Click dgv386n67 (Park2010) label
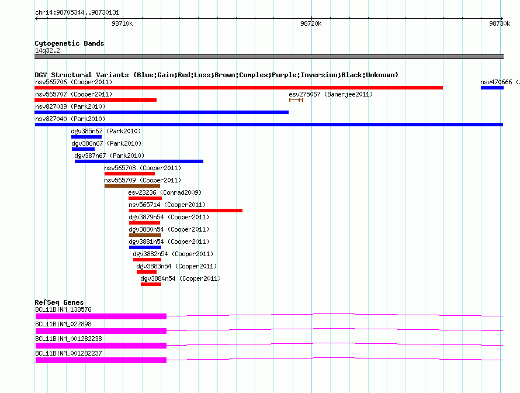This screenshot has height=393, width=520. [106, 143]
